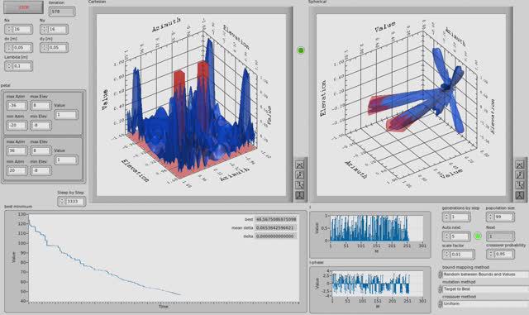This screenshot has height=315, width=529.
Task: Click the second petal min Azim field showing 20
Action: pos(17,170)
